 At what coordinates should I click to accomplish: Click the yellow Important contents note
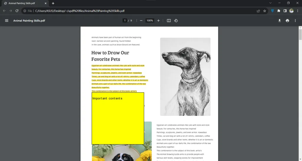coord(118,118)
